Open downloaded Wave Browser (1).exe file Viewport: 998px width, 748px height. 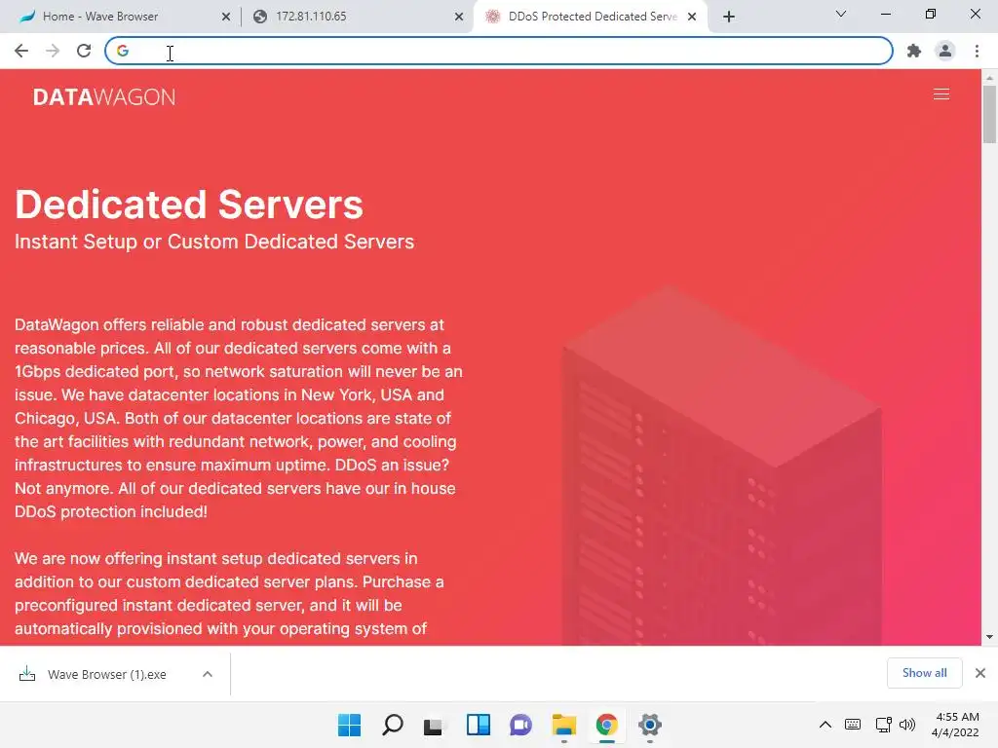click(107, 674)
